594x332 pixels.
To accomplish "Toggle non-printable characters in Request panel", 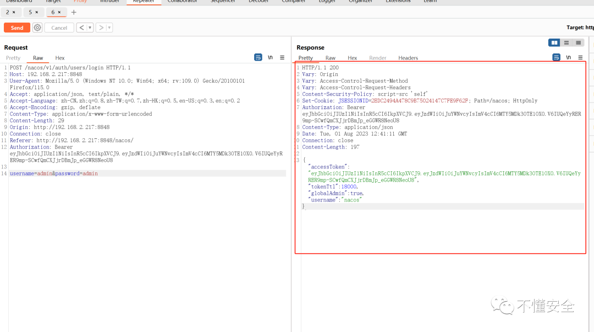I will point(270,57).
